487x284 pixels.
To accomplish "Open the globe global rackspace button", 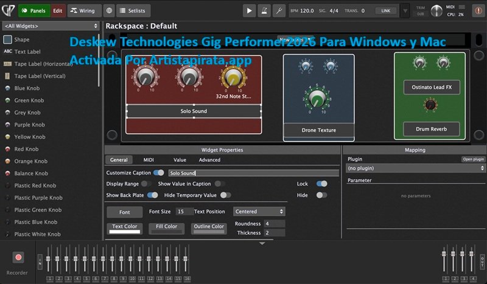I will [x=109, y=10].
